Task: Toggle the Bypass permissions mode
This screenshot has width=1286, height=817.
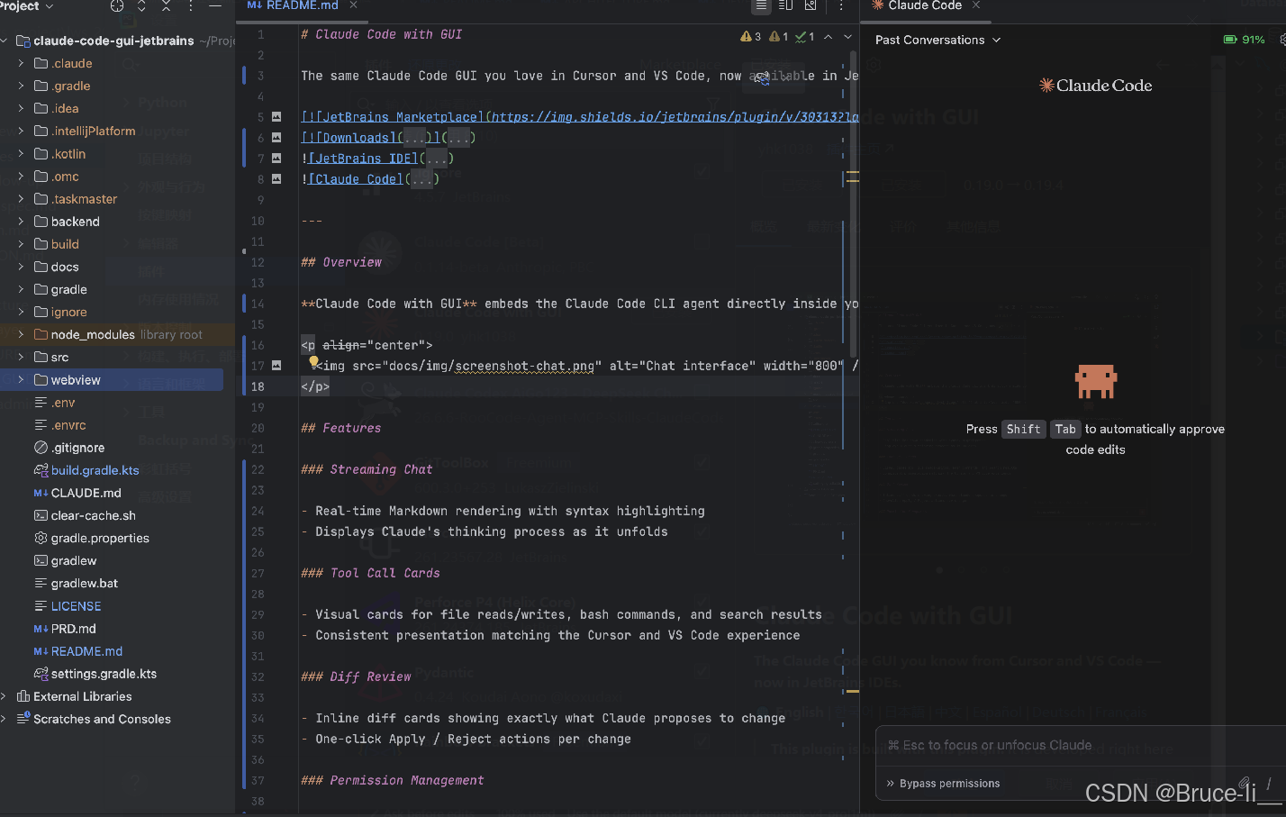Action: 943,784
